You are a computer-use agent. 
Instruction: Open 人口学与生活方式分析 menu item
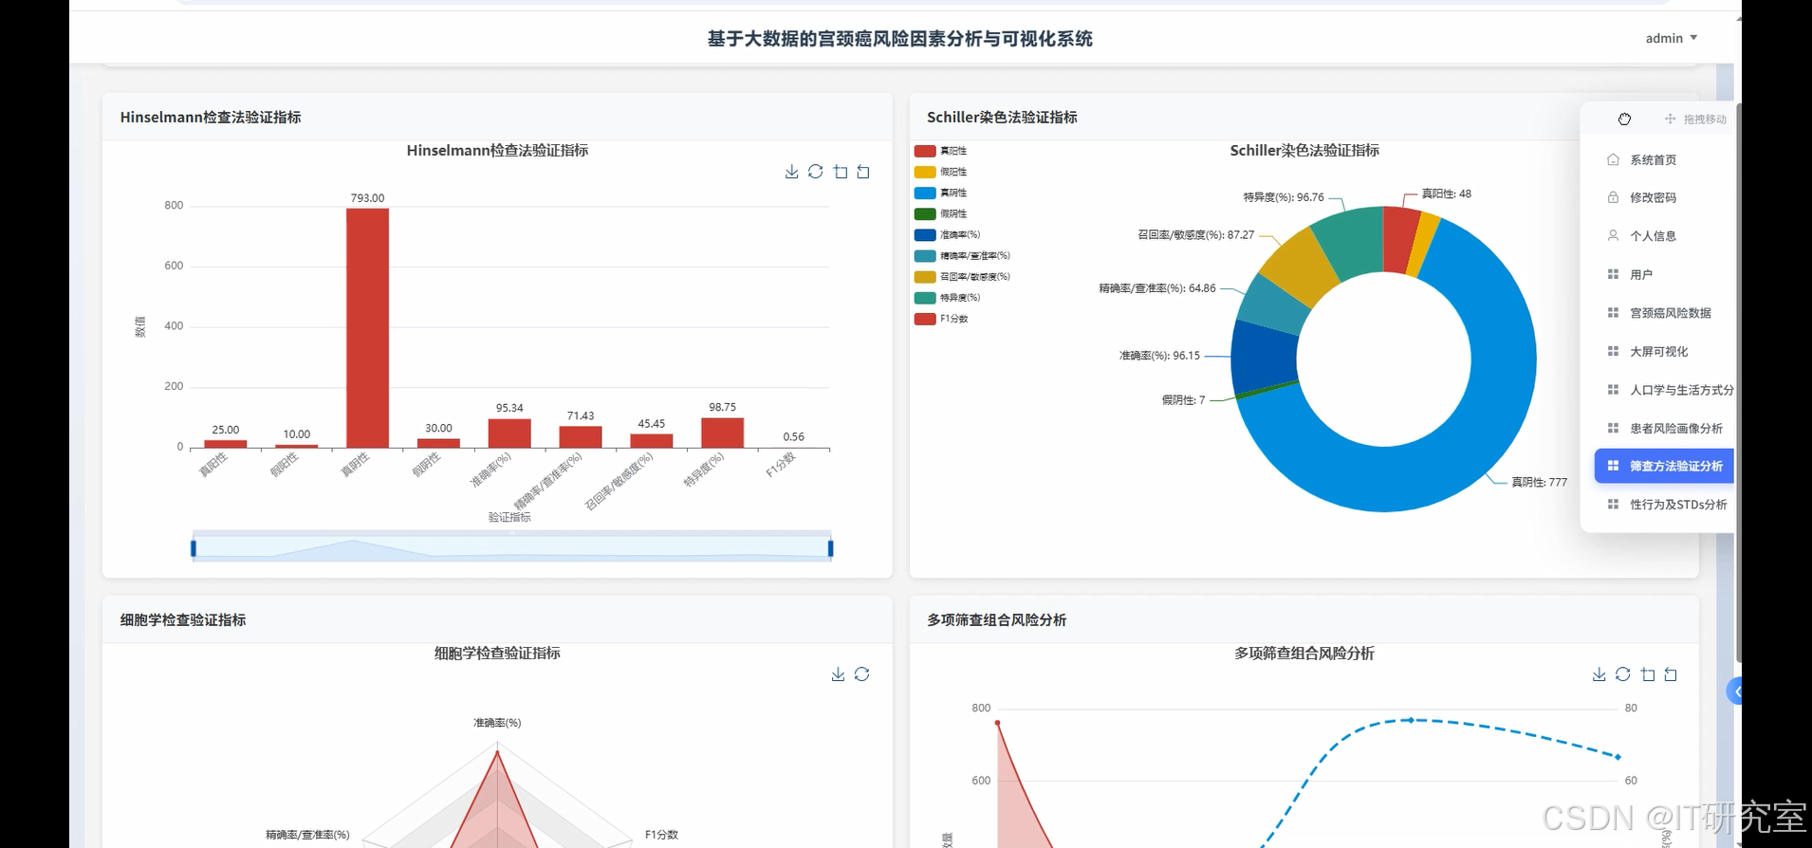(x=1663, y=390)
